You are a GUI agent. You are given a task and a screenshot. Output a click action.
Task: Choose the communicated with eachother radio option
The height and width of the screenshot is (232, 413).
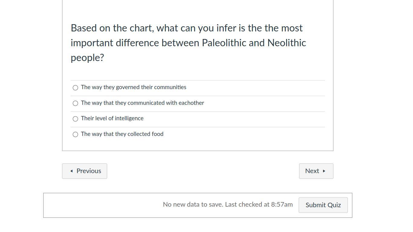[x=75, y=103]
